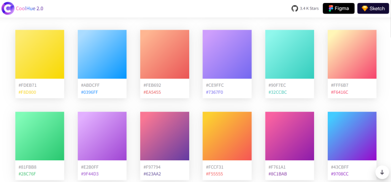Copy the #E2B0FF hex code

click(x=90, y=167)
